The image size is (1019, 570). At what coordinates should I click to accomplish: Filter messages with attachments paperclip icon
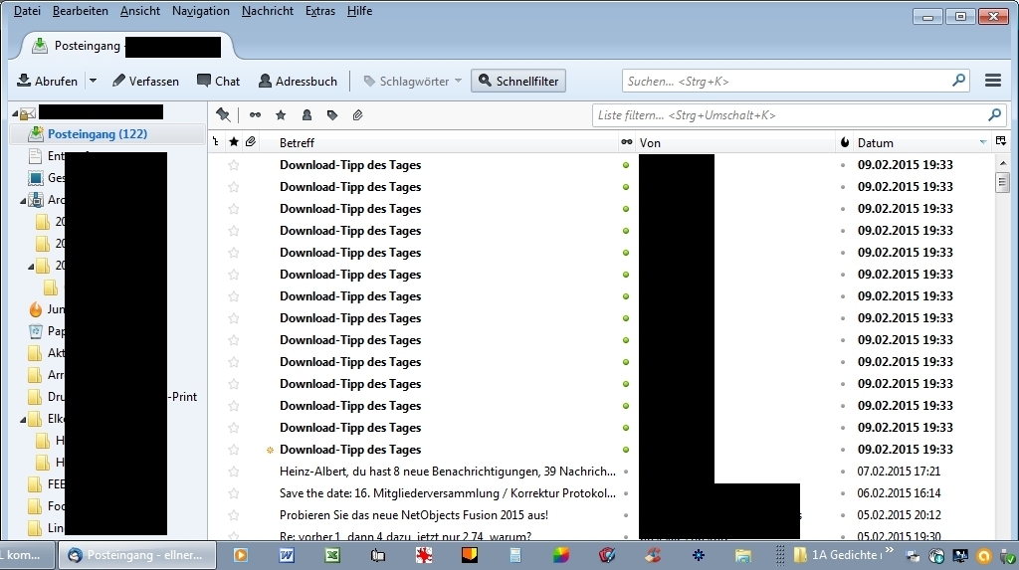point(357,115)
